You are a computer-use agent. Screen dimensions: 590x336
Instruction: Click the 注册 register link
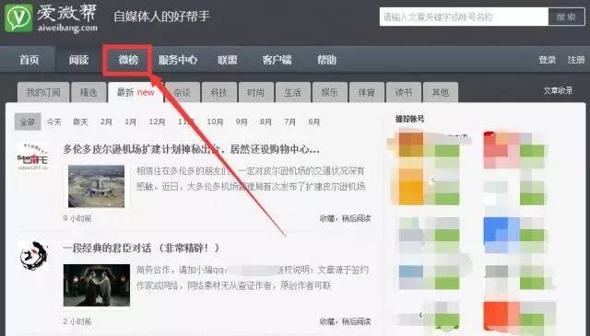[x=576, y=60]
